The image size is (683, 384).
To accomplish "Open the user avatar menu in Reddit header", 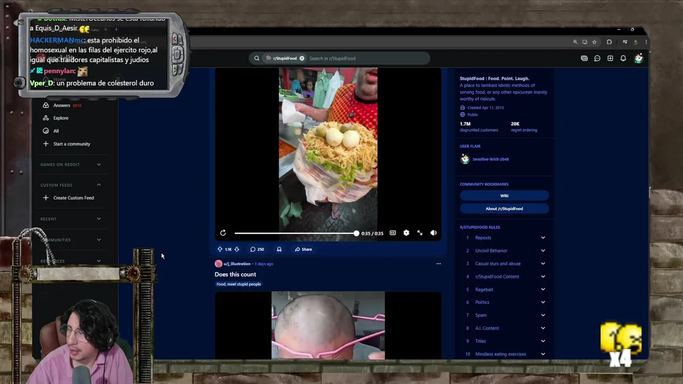I will coord(639,58).
